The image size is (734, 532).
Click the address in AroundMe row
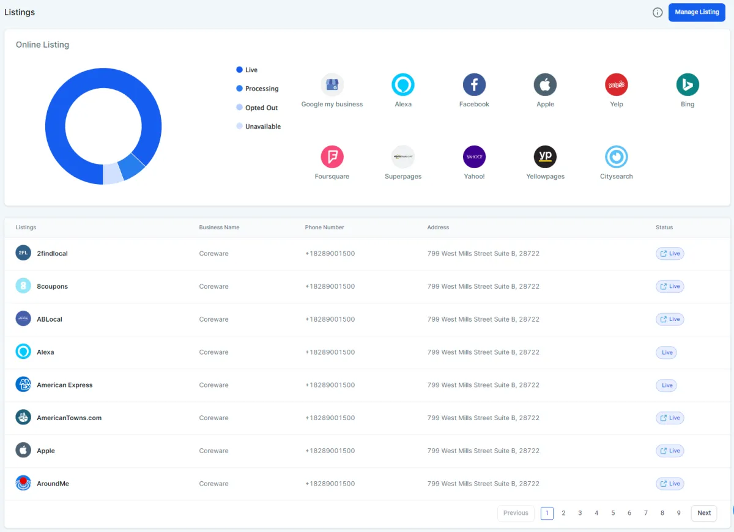(x=483, y=484)
